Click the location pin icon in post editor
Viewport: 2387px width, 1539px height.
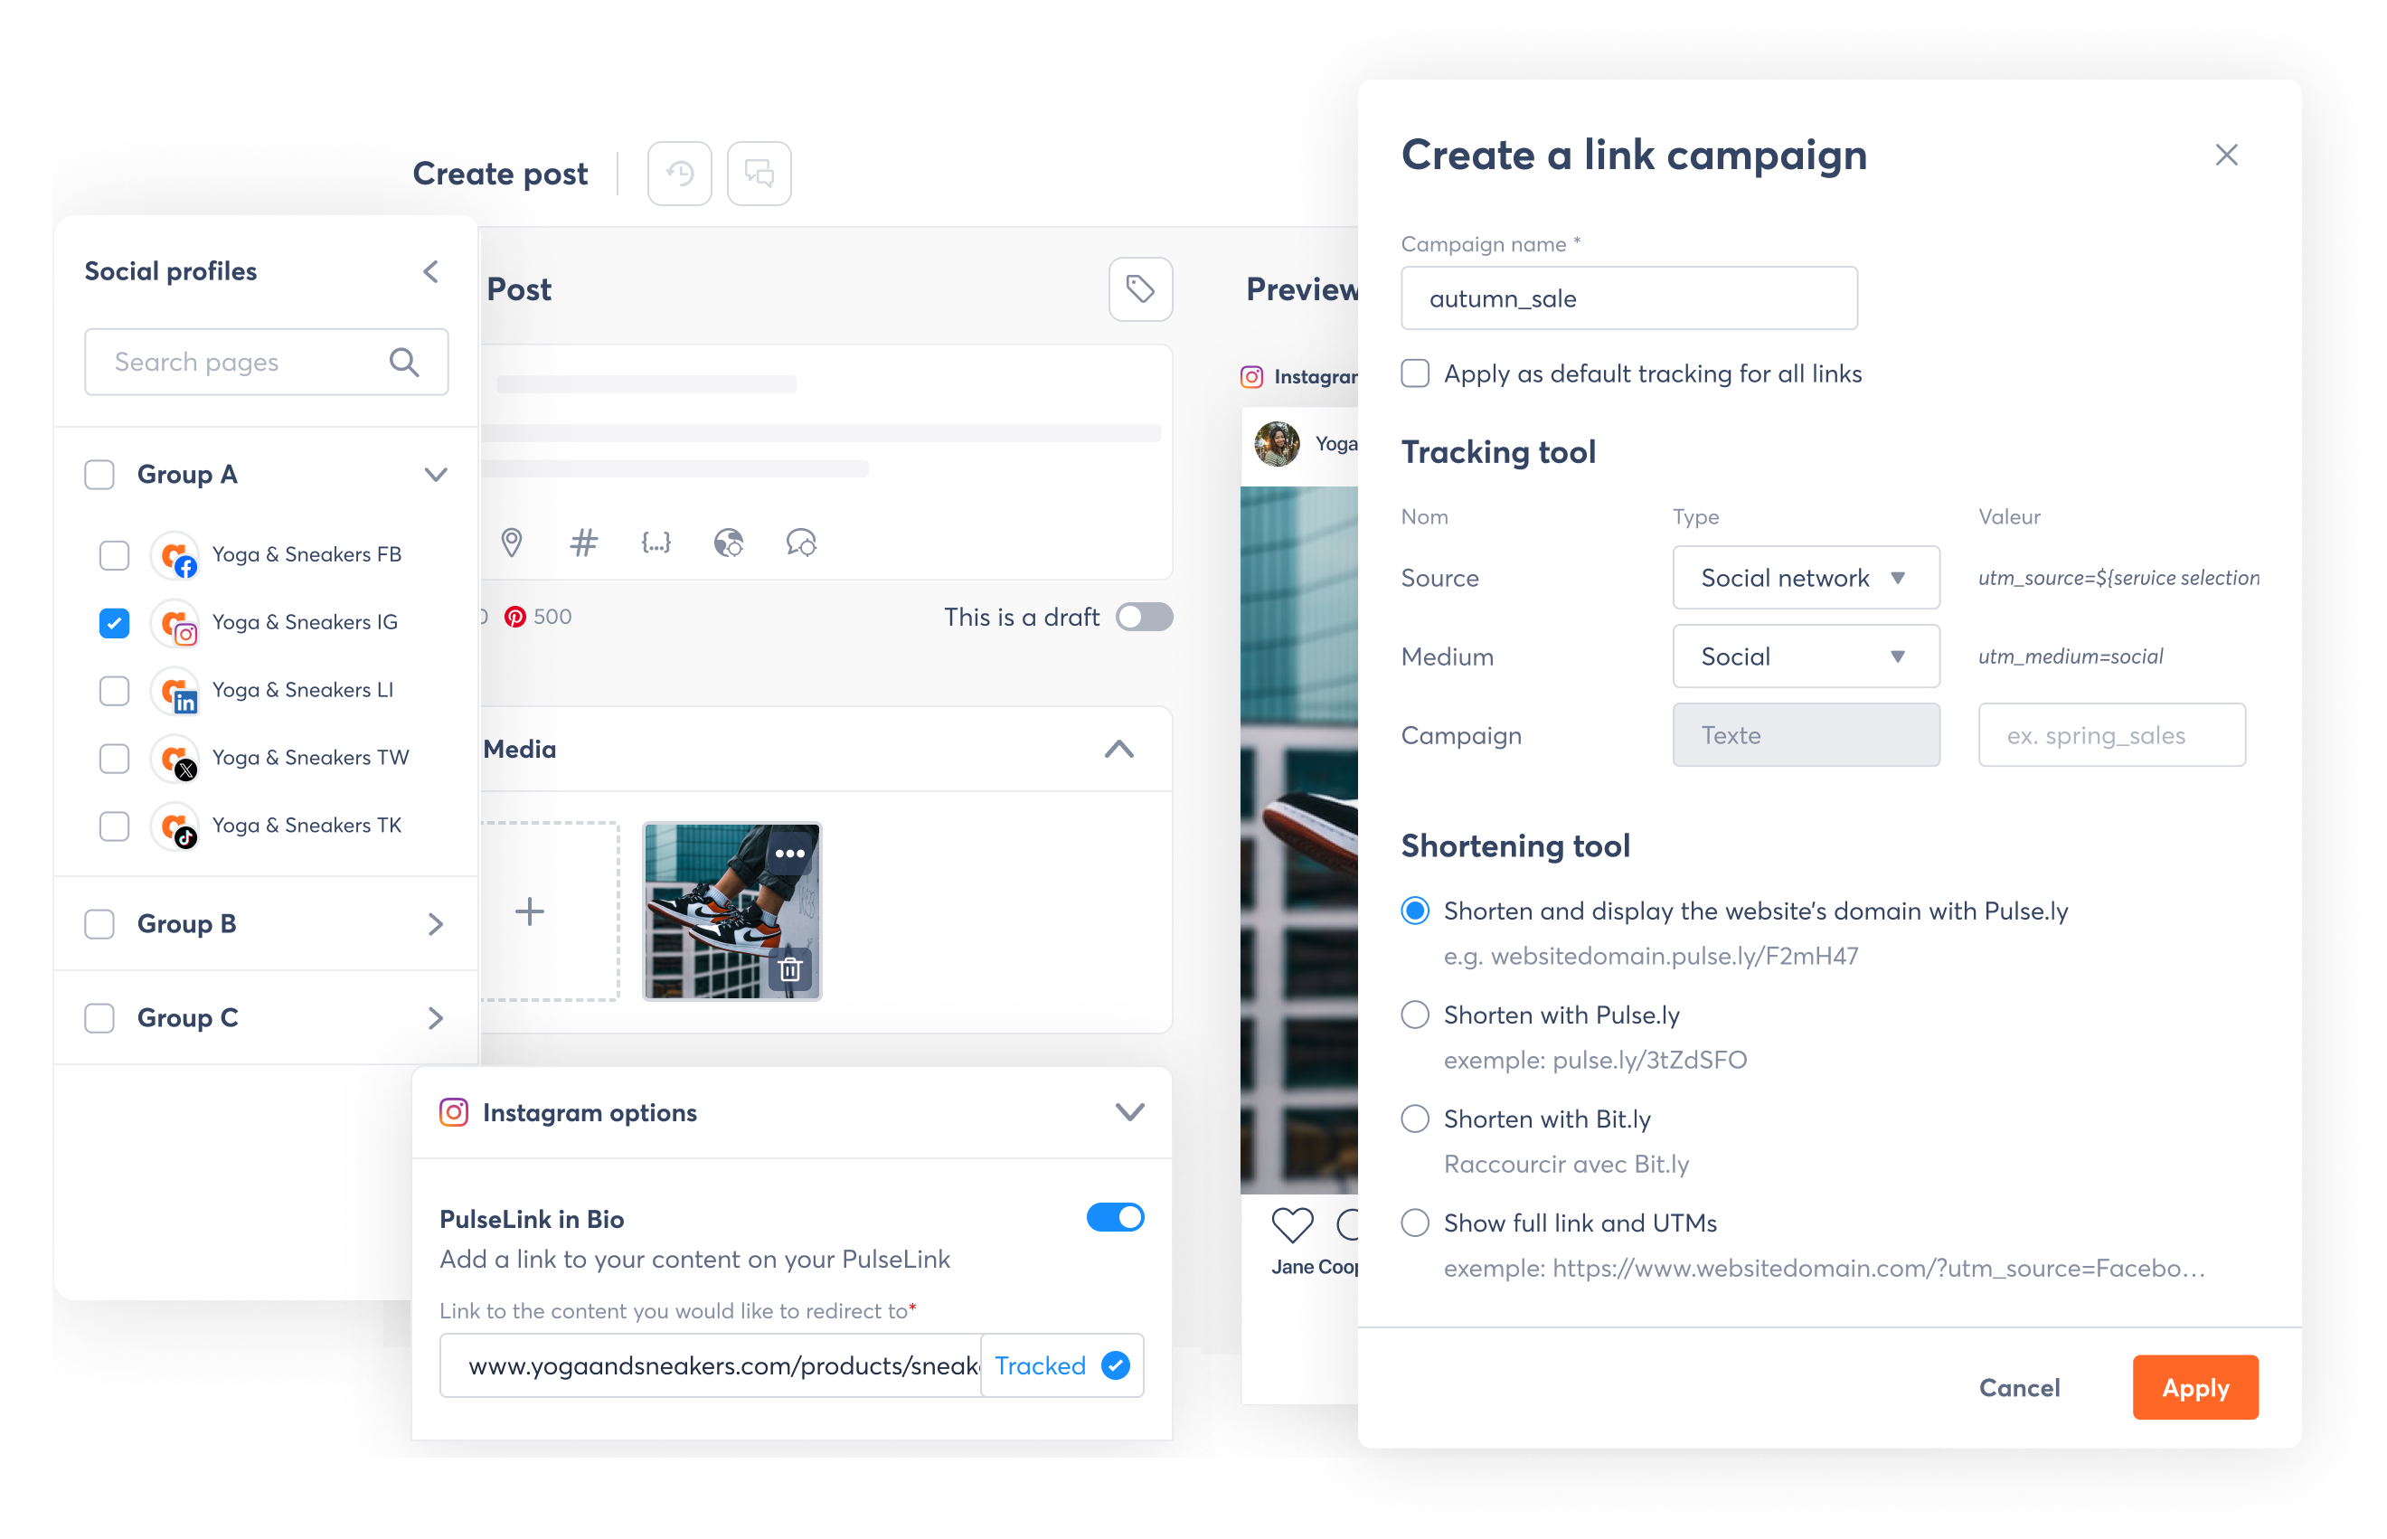512,541
